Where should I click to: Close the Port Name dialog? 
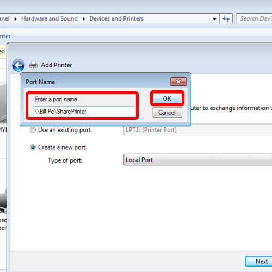click(178, 82)
